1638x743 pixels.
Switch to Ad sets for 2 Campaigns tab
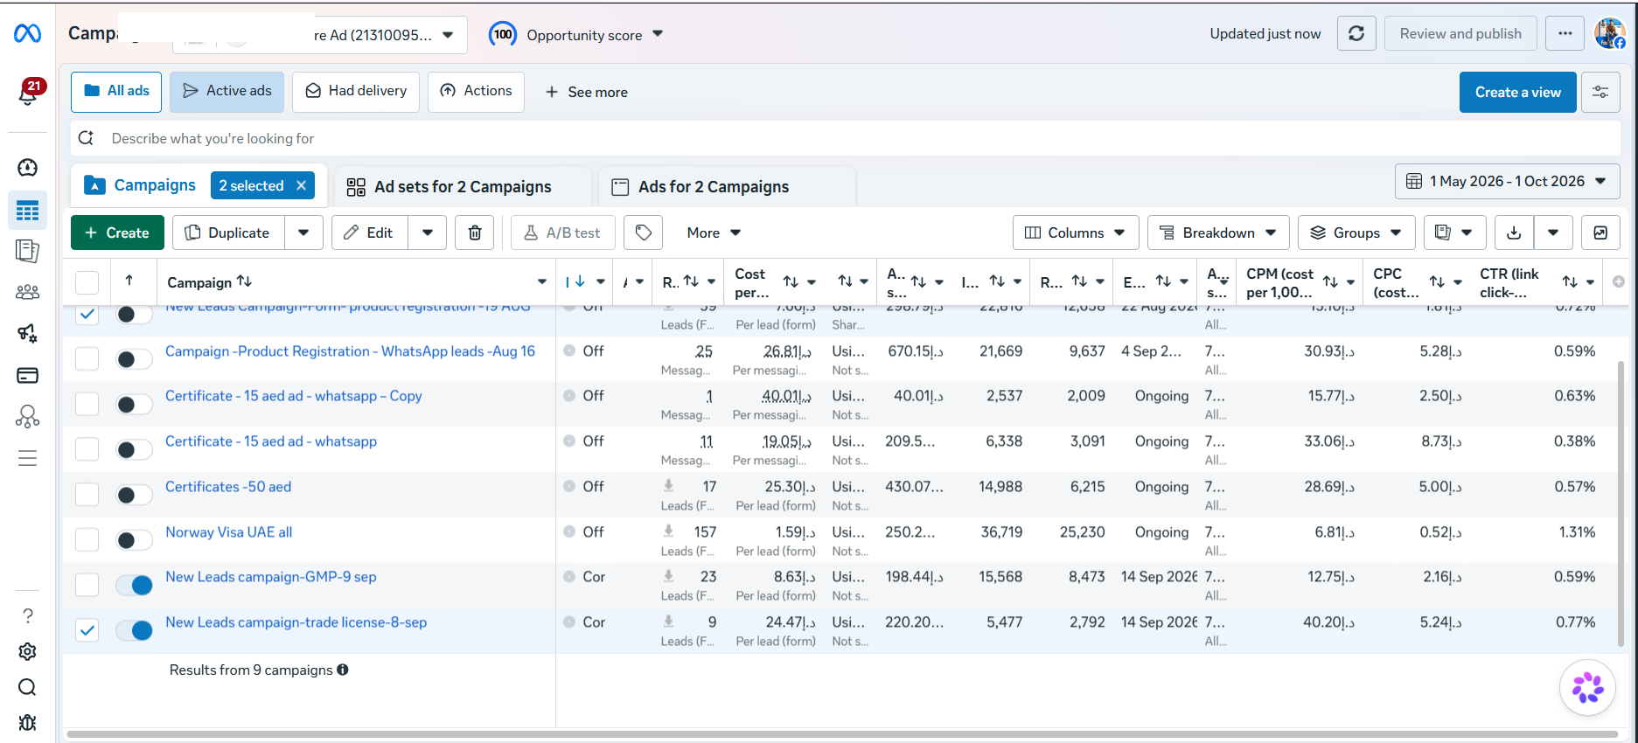[x=462, y=187]
